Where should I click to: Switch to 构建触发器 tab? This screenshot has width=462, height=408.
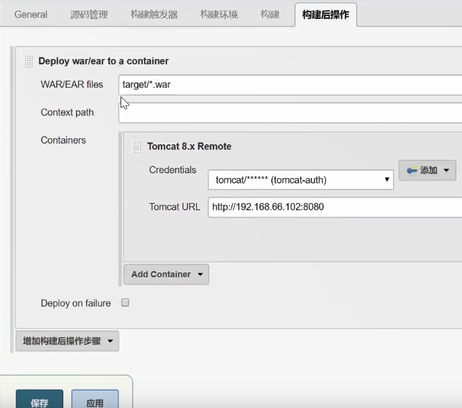(154, 14)
